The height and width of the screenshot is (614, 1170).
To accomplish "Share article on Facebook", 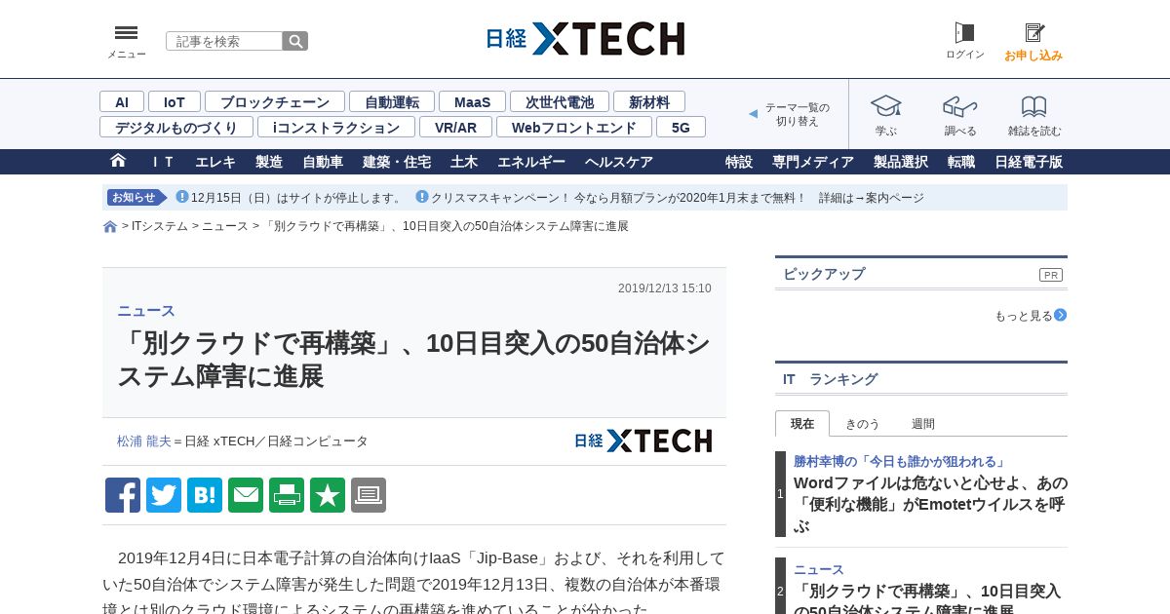I will pyautogui.click(x=123, y=495).
